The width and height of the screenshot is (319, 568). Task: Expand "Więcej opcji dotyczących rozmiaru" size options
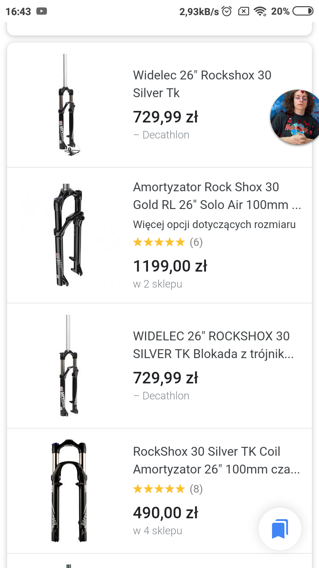pyautogui.click(x=214, y=224)
